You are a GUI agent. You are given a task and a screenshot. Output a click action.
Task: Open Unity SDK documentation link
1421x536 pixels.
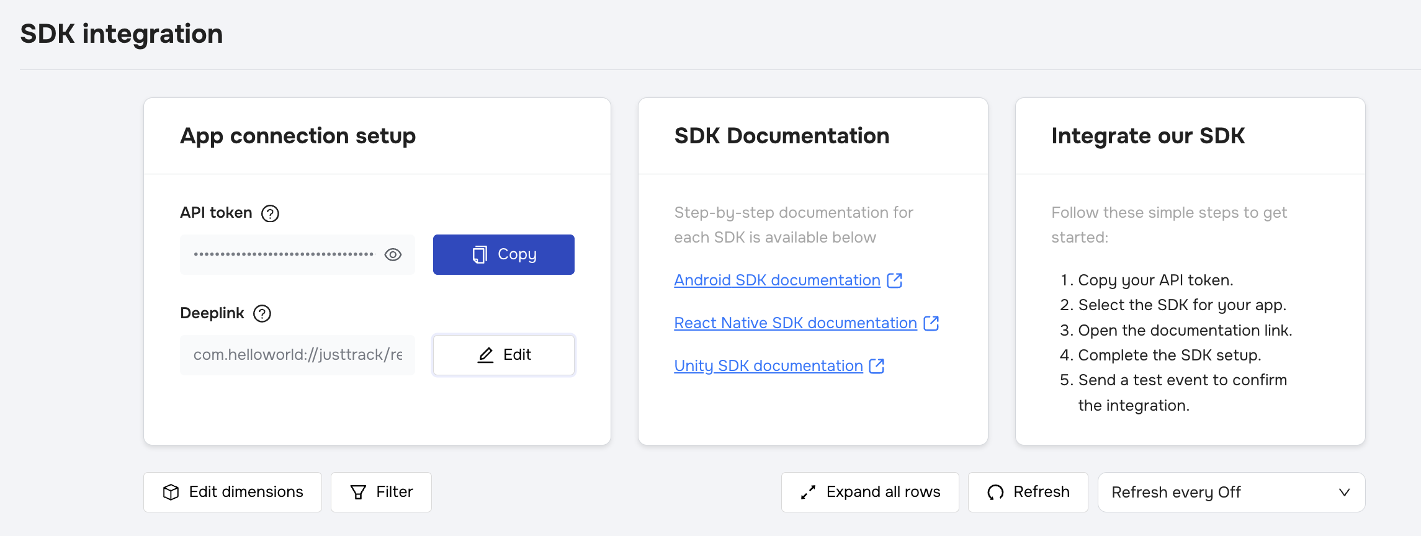pos(768,366)
